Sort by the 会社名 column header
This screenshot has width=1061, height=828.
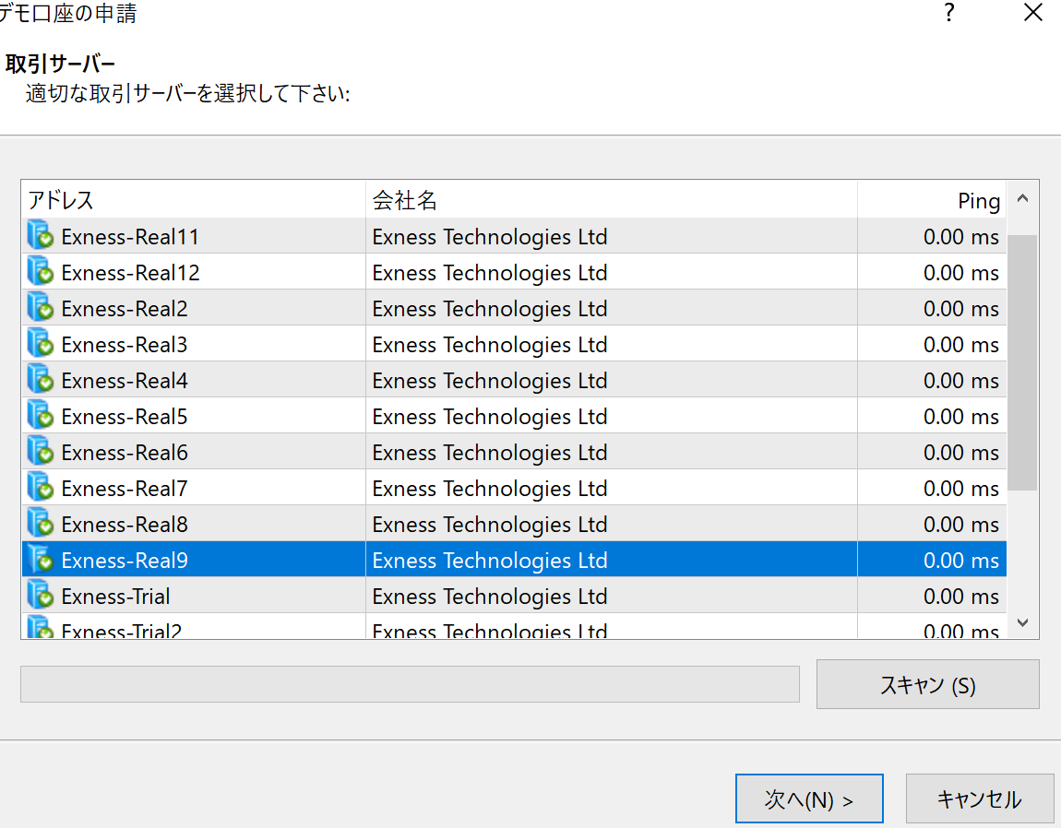coord(612,199)
